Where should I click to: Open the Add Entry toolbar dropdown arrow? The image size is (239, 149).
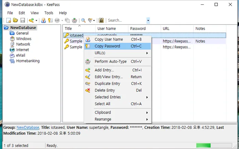coord(36,20)
